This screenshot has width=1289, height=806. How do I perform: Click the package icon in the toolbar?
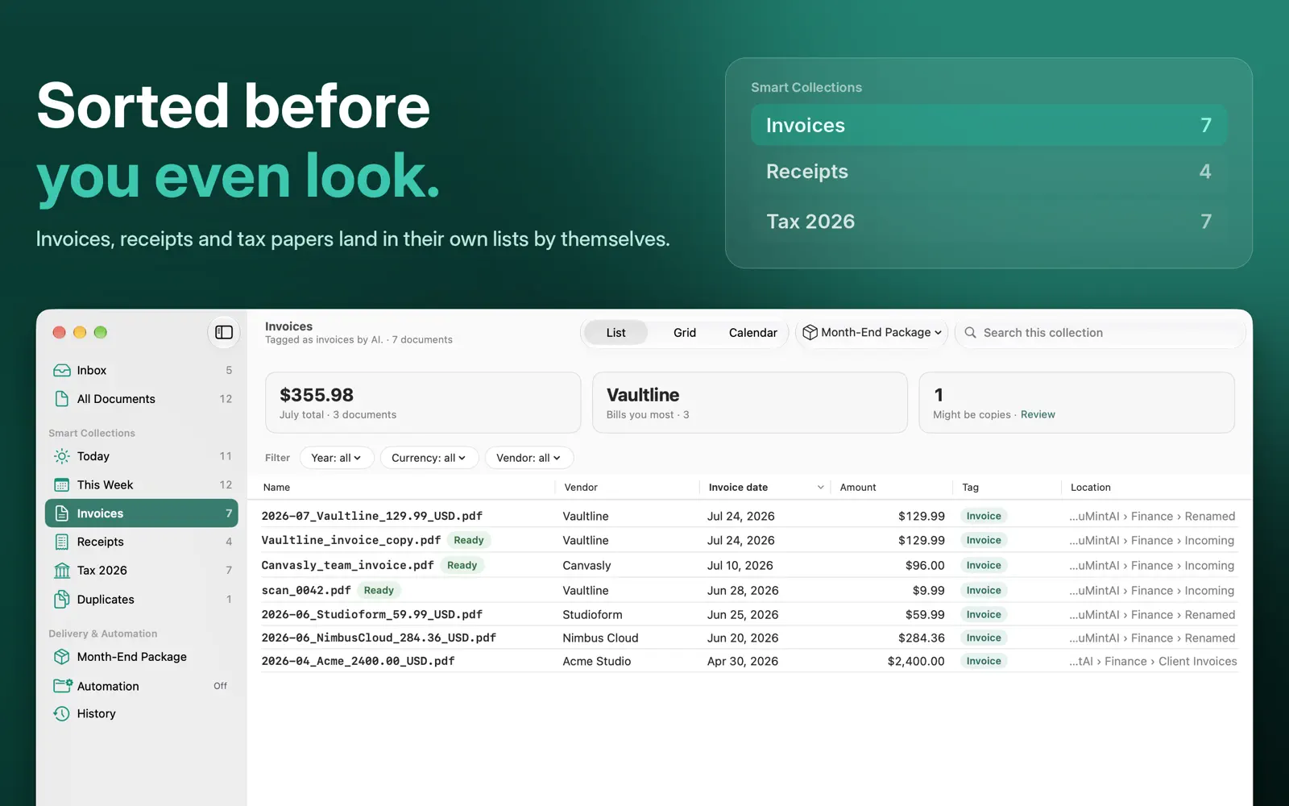pos(810,333)
